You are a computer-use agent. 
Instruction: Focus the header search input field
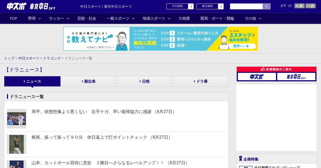click(x=246, y=6)
